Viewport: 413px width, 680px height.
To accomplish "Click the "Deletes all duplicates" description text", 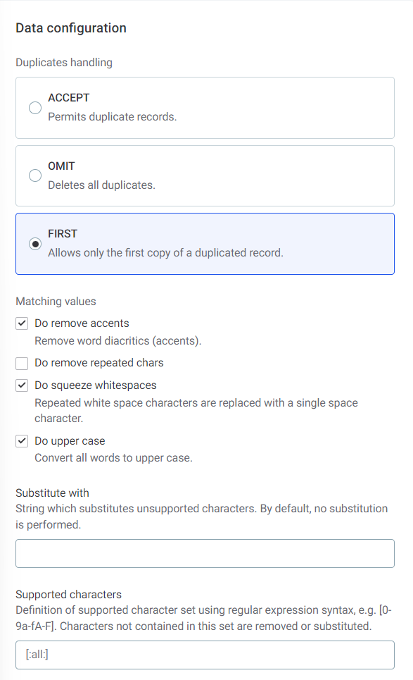I will (96, 183).
